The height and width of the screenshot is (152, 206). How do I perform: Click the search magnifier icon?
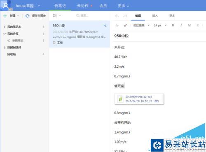click(78, 16)
